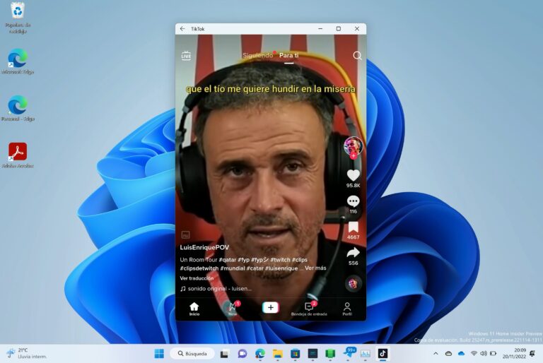Screen dimensions: 543x363
Task: Open notifications bell in tray
Action: point(532,353)
